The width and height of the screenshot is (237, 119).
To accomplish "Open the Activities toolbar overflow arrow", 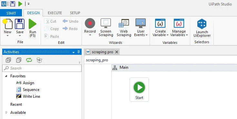I will tap(80, 62).
